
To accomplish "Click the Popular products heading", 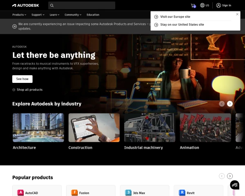I will pyautogui.click(x=33, y=178).
